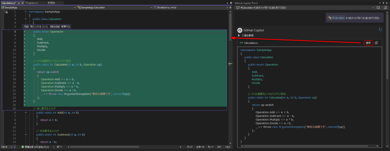
Task: Click the 列: 11 column indicator
Action: click(210, 147)
